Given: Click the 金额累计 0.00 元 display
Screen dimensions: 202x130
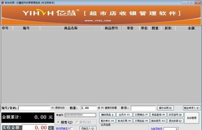Looking at the screenshot, I should [28, 118].
